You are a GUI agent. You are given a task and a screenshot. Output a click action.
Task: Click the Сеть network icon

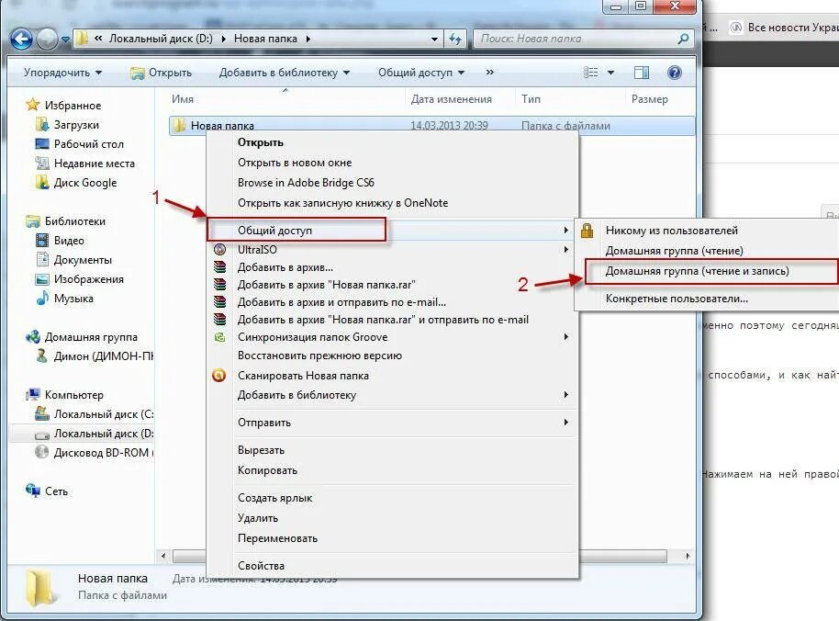pyautogui.click(x=33, y=491)
